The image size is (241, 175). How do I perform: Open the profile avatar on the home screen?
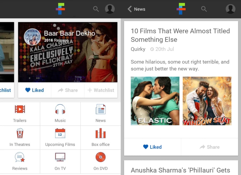point(110,9)
